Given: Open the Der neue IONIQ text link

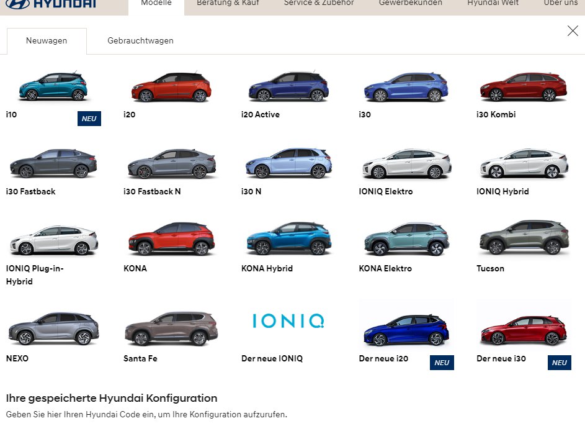Looking at the screenshot, I should coord(272,358).
